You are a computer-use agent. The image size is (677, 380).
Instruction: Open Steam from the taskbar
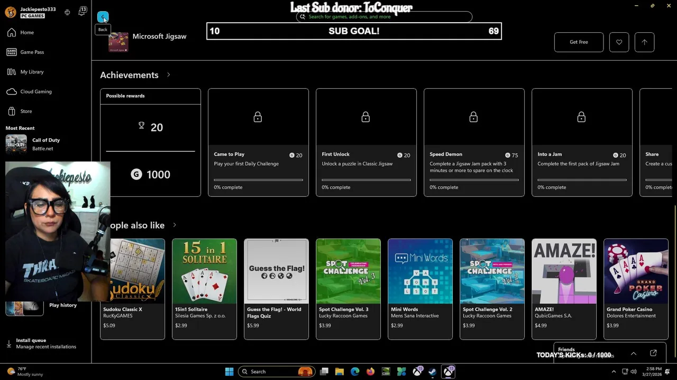click(x=432, y=372)
